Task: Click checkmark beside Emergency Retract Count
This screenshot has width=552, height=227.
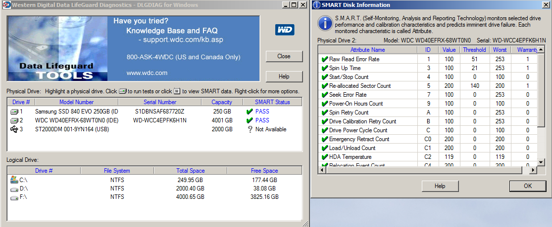Action: coord(325,139)
